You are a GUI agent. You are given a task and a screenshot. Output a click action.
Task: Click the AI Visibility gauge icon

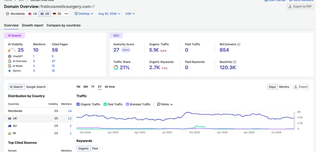pyautogui.click(x=12, y=50)
